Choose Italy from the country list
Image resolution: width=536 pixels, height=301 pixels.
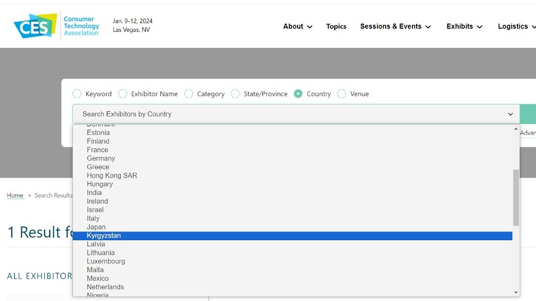[x=292, y=218]
